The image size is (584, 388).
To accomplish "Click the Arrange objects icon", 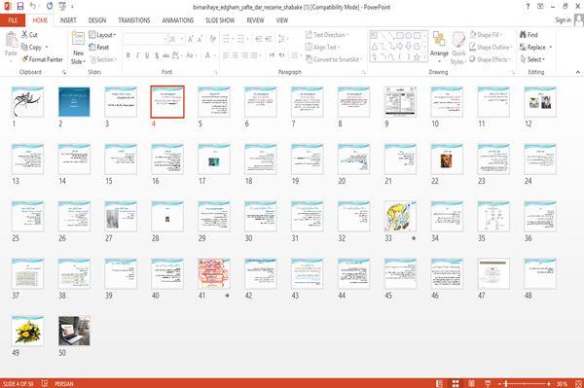I will click(439, 39).
